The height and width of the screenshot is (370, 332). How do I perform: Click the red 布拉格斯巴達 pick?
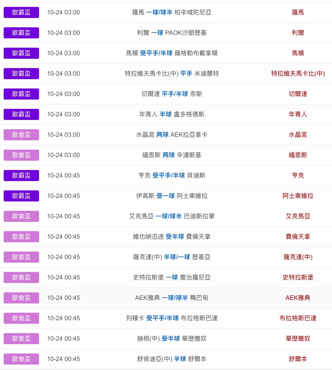(x=298, y=318)
